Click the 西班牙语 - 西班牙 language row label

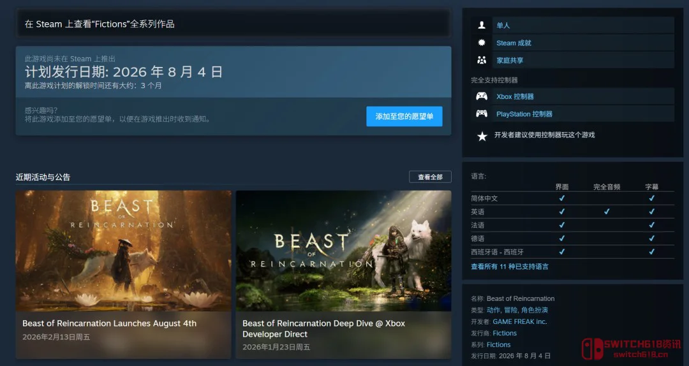(497, 252)
